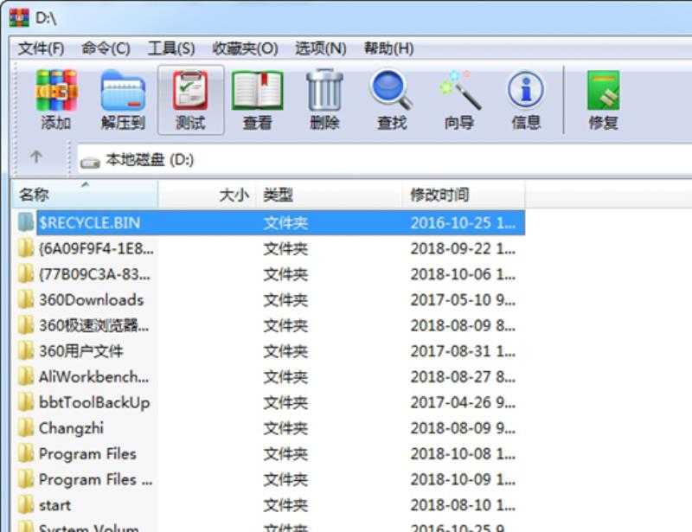
Task: Select the Changzhi folder name
Action: point(72,428)
